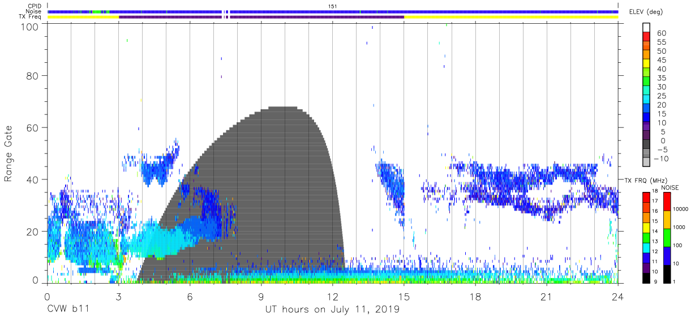Click the 'TX Freq' row label

pyautogui.click(x=31, y=17)
